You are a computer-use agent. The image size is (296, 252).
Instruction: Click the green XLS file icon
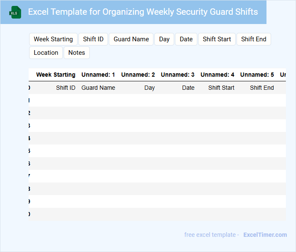15,12
